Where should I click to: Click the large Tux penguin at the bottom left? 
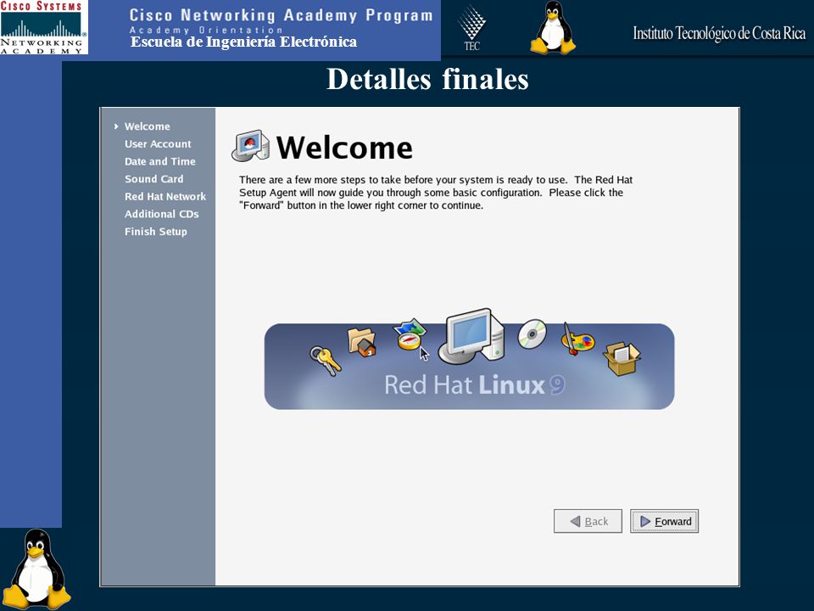(x=36, y=569)
